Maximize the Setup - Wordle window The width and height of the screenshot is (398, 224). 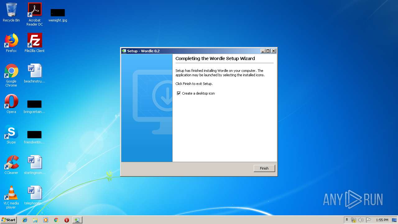click(x=268, y=51)
